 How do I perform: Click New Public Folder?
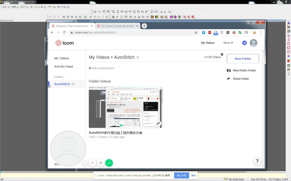[x=241, y=71]
